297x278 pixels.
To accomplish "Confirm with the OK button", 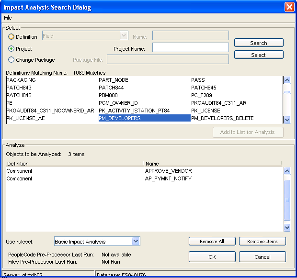I will coord(212,257).
